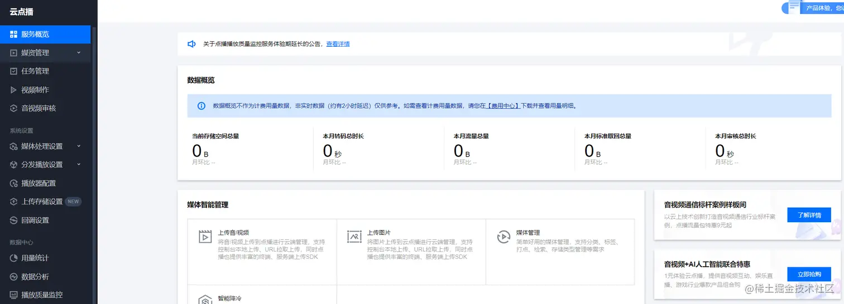
Task: Click the 上传存储设置 upload icon
Action: pos(14,202)
